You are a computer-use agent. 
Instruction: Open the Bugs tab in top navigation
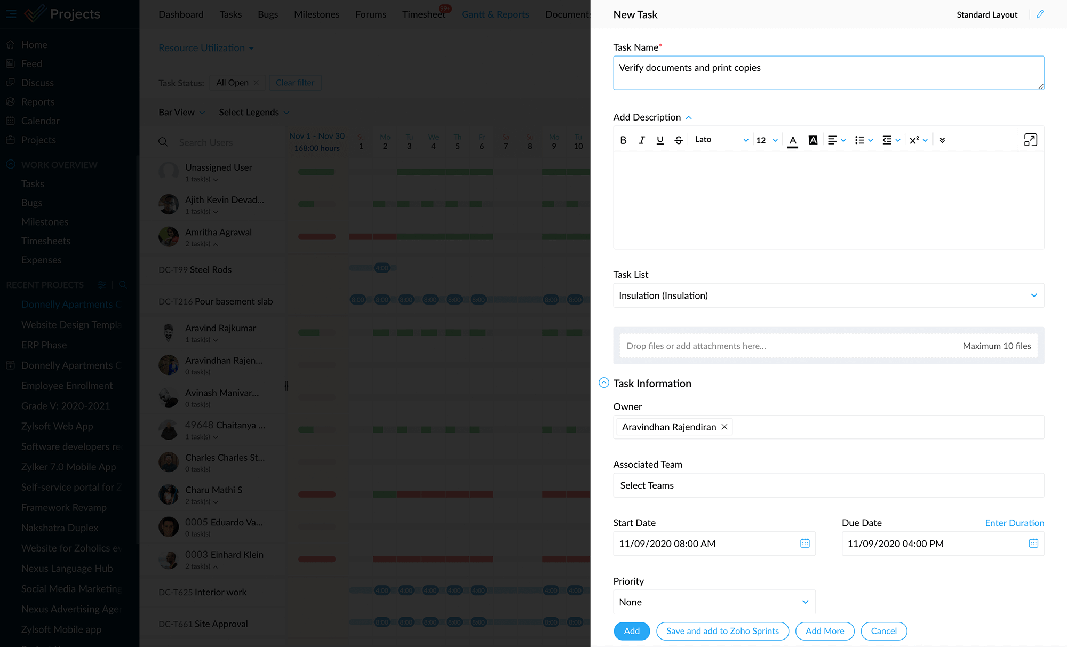click(268, 14)
